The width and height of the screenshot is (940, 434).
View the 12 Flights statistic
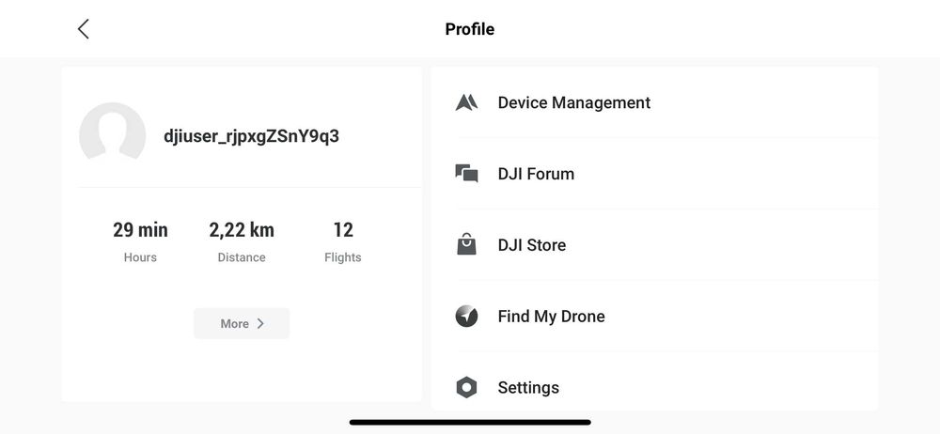[342, 240]
